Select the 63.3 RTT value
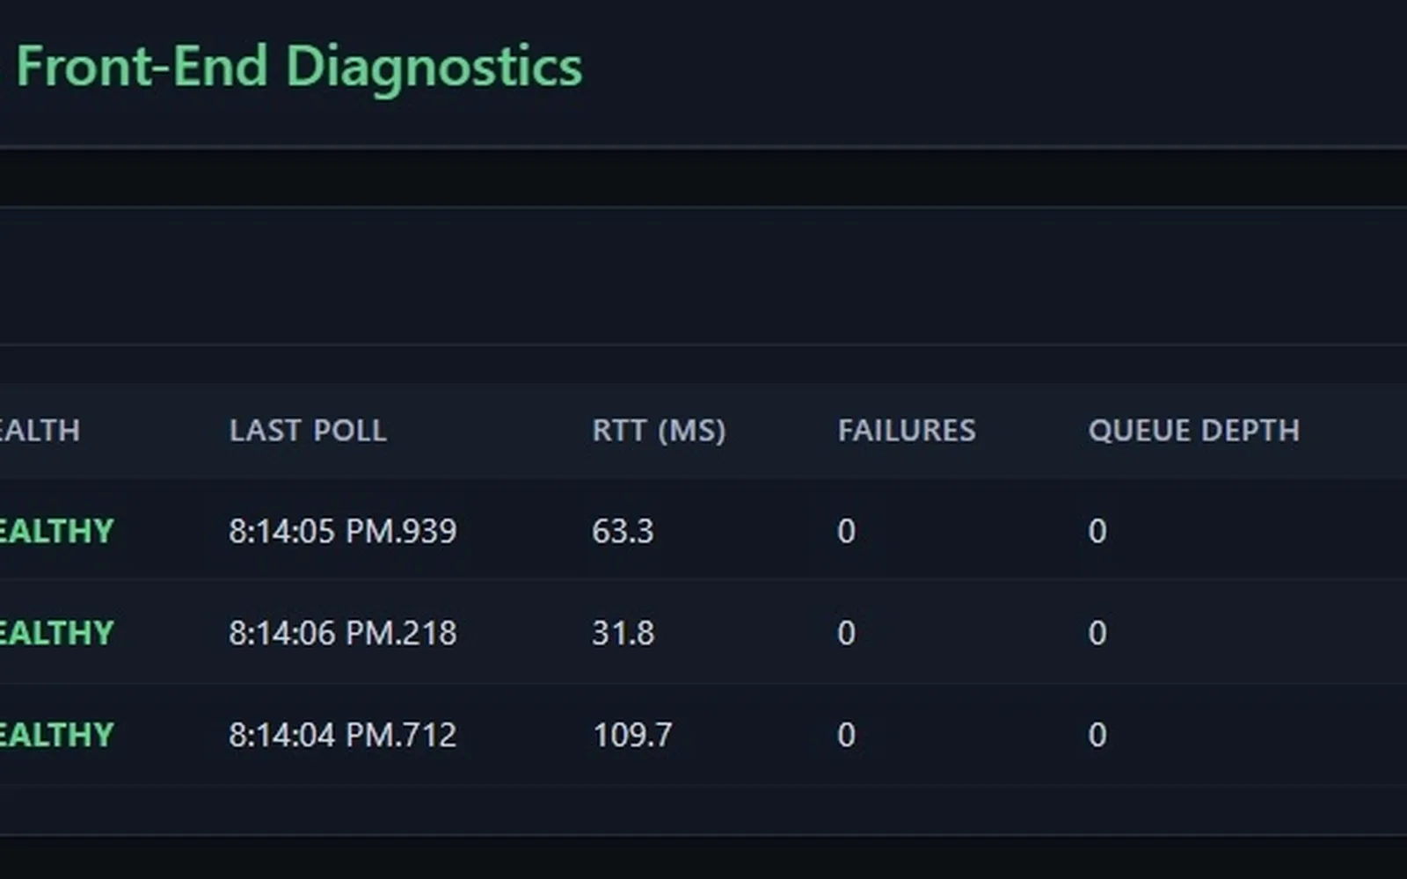 coord(623,531)
